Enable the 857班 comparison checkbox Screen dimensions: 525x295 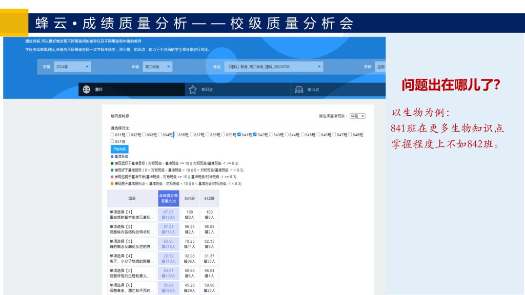[x=113, y=141]
